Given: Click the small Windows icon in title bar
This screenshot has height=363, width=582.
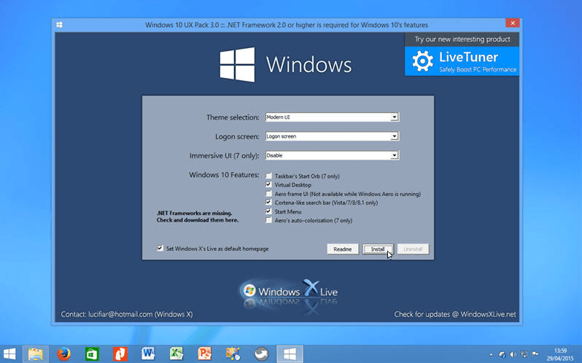Looking at the screenshot, I should (x=59, y=25).
